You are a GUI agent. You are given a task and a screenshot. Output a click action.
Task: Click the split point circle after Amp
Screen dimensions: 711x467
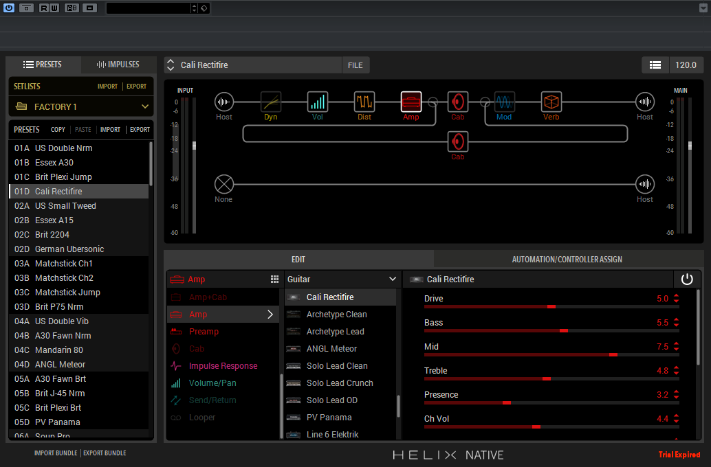coord(433,102)
